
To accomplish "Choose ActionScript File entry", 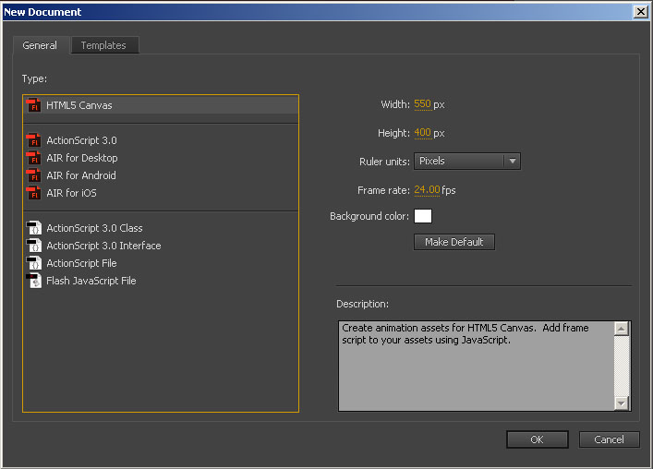I will (x=161, y=263).
